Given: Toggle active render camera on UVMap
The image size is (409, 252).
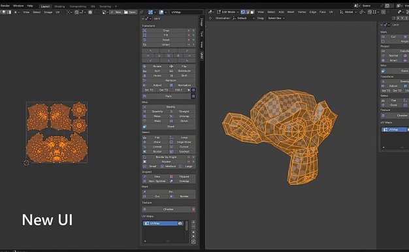Looking at the screenshot, I should click(180, 223).
